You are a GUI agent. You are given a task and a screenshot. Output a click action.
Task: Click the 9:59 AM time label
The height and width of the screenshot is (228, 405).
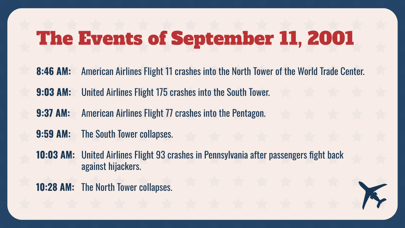pyautogui.click(x=53, y=134)
